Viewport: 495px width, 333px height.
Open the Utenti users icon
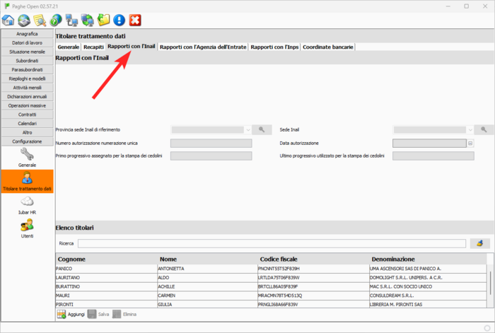click(27, 226)
